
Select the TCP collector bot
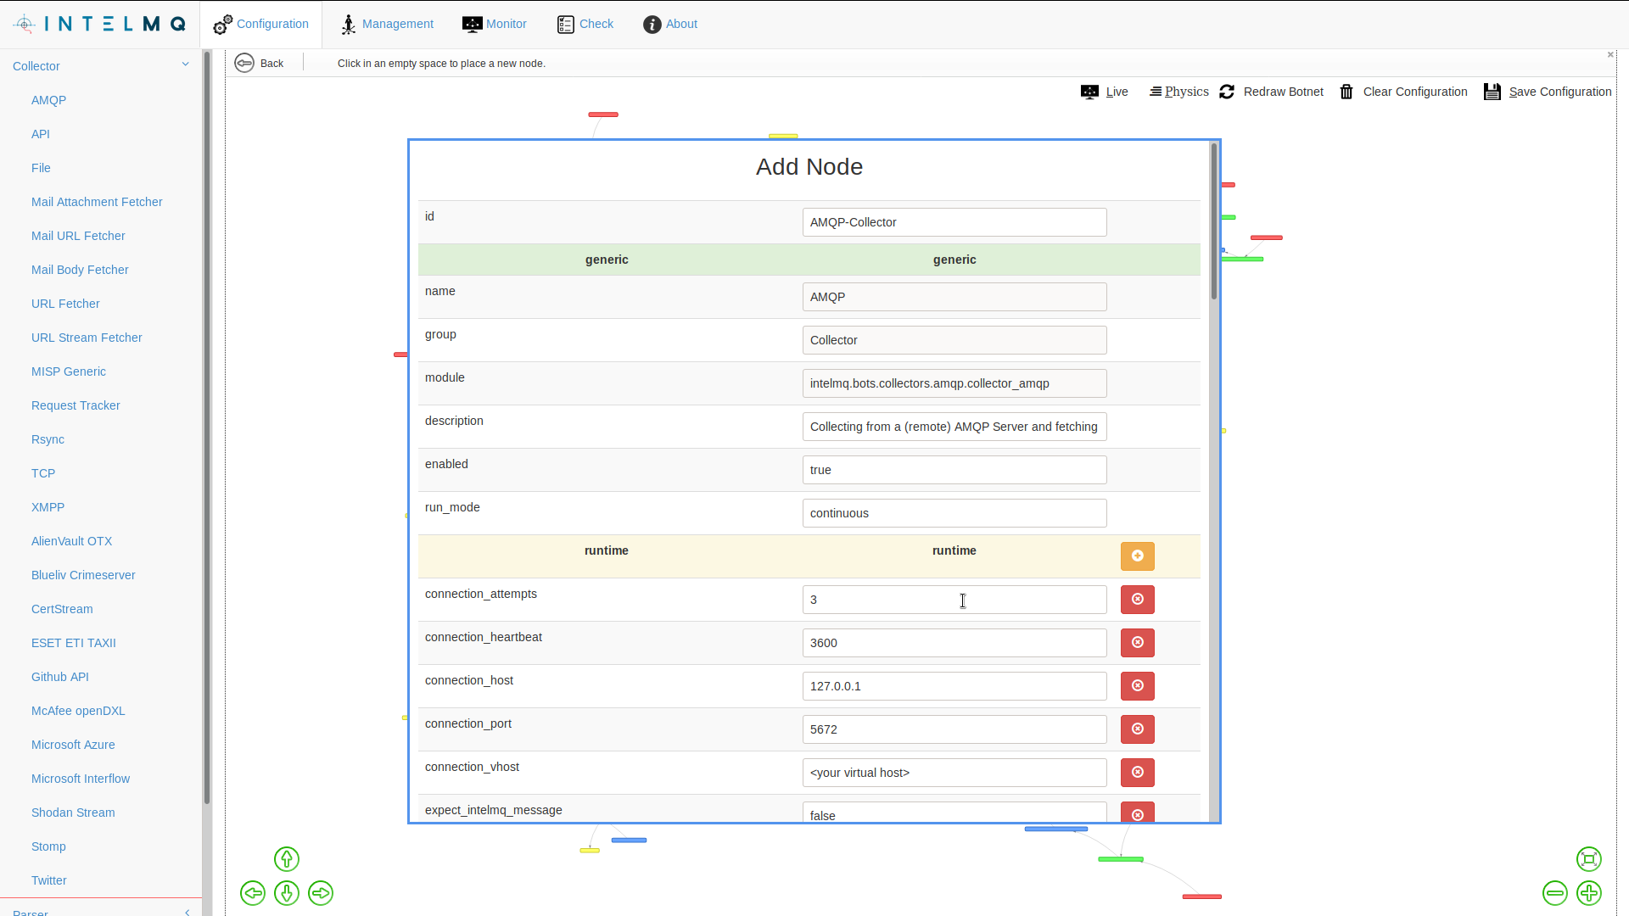pyautogui.click(x=43, y=473)
